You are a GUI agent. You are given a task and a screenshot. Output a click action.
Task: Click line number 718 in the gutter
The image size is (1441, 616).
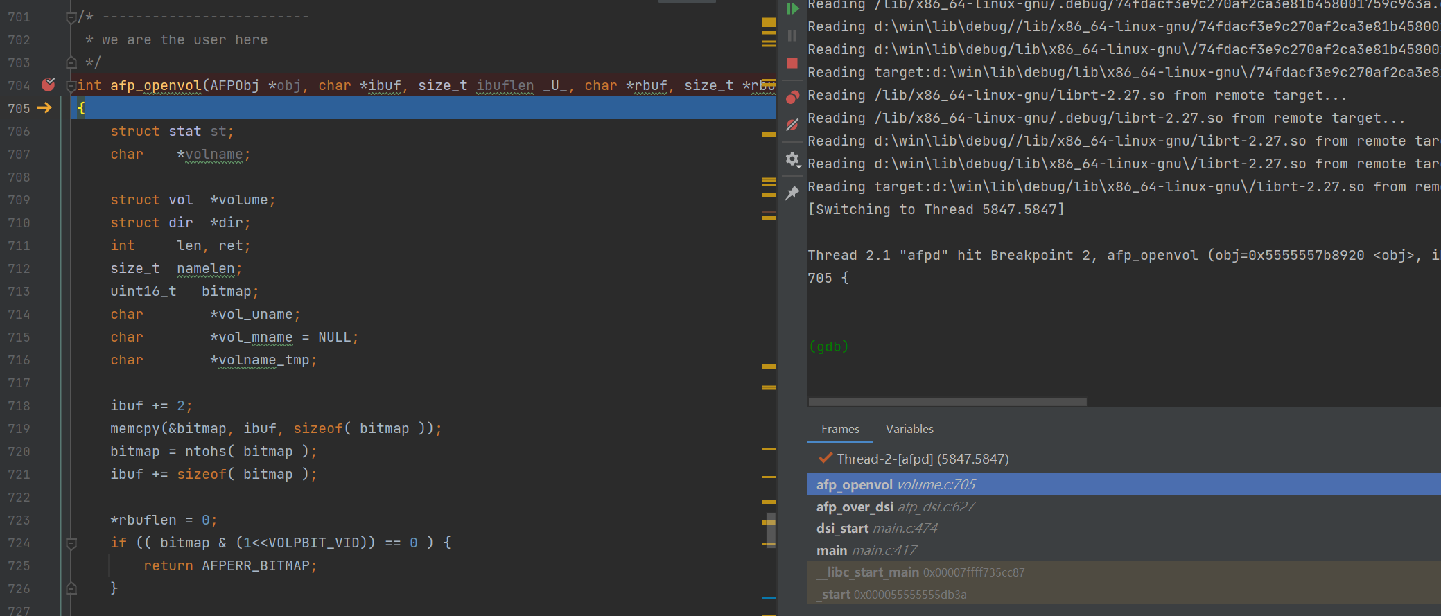(x=19, y=406)
